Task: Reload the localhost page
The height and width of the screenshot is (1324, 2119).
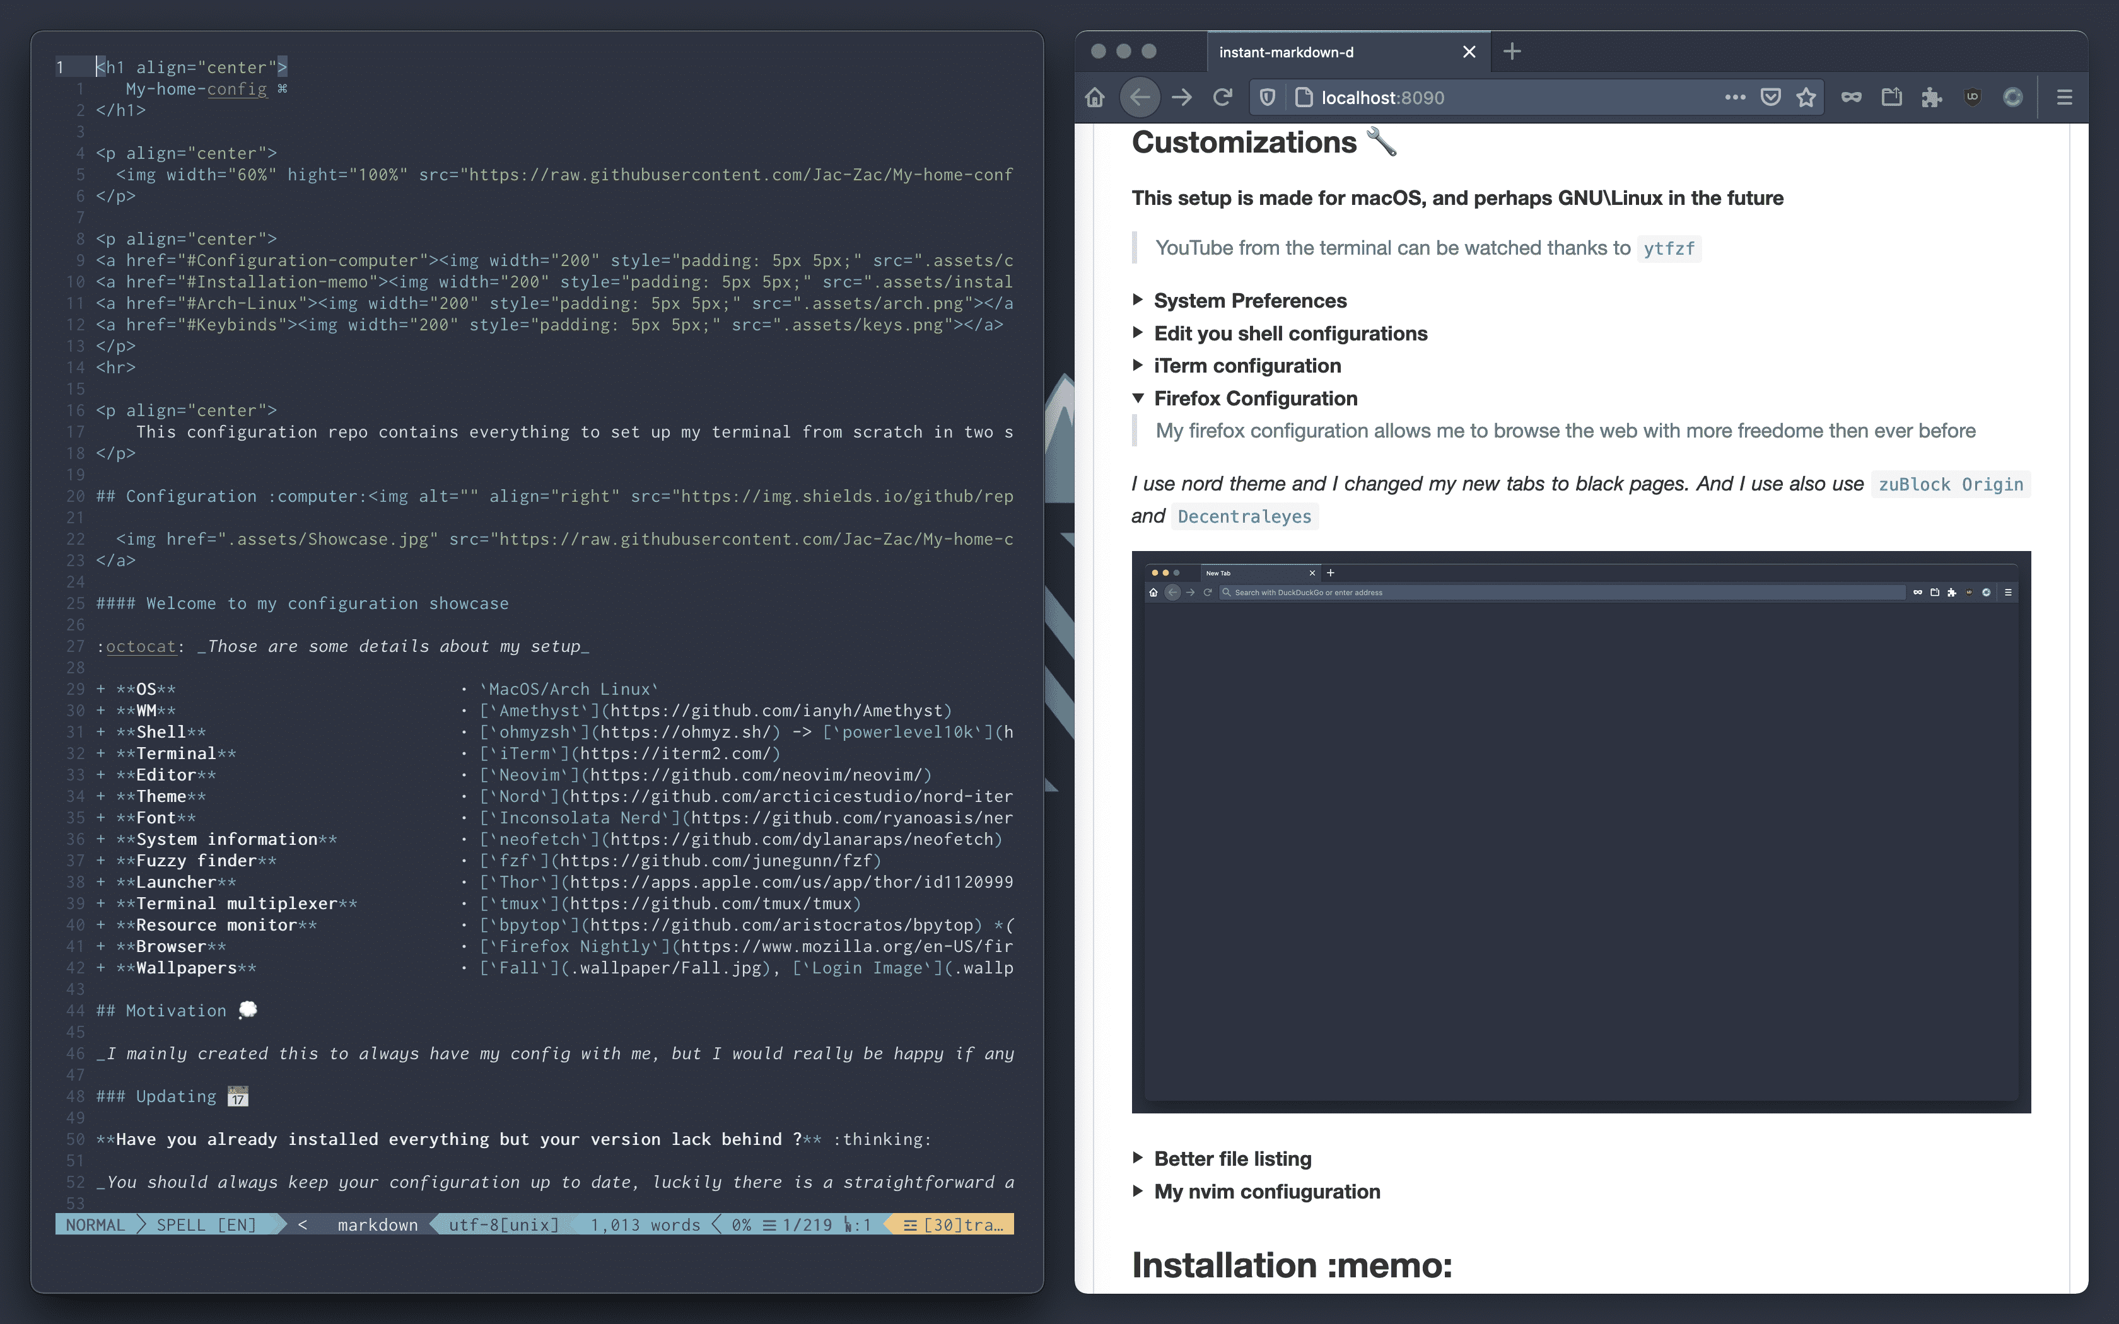Action: click(x=1222, y=97)
